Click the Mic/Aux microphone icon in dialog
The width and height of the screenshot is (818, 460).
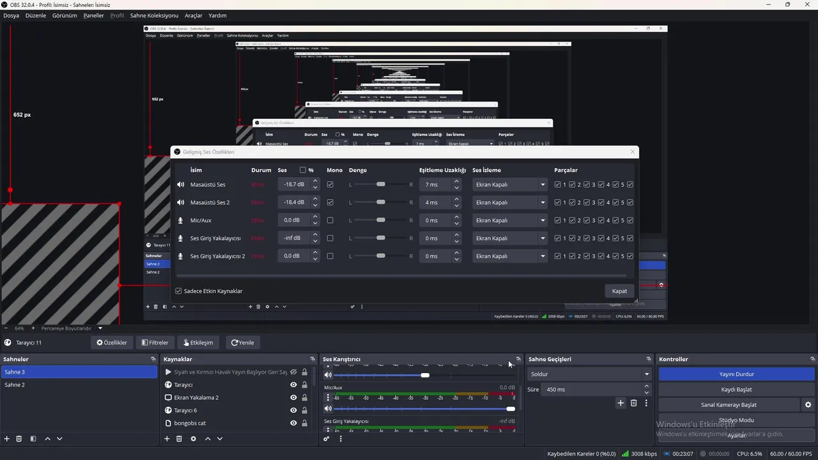[x=180, y=220]
